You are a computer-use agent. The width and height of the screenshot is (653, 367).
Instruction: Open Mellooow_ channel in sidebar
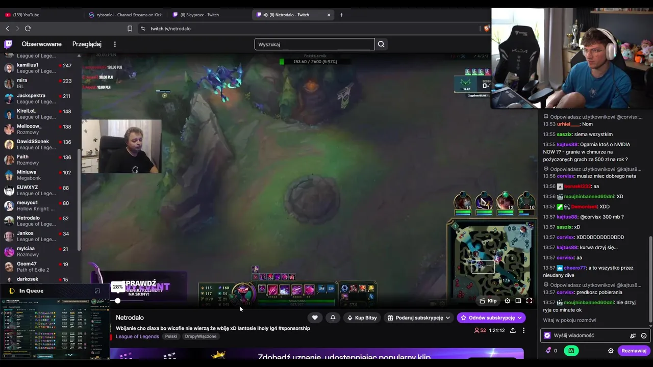point(38,129)
